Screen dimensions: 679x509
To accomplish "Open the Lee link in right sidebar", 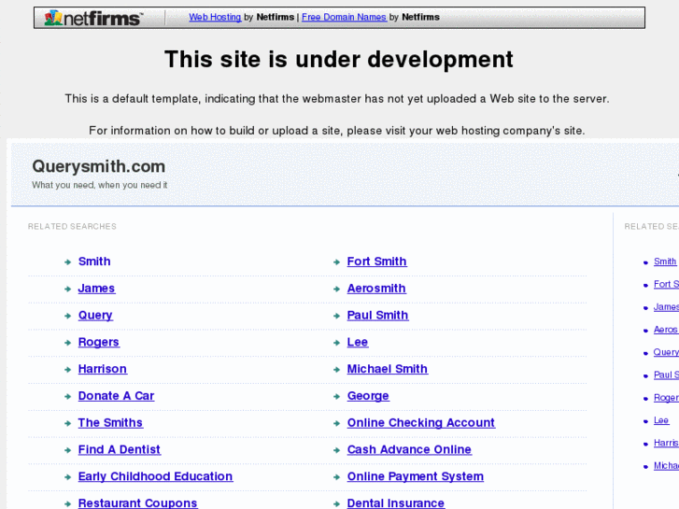I will tap(661, 420).
